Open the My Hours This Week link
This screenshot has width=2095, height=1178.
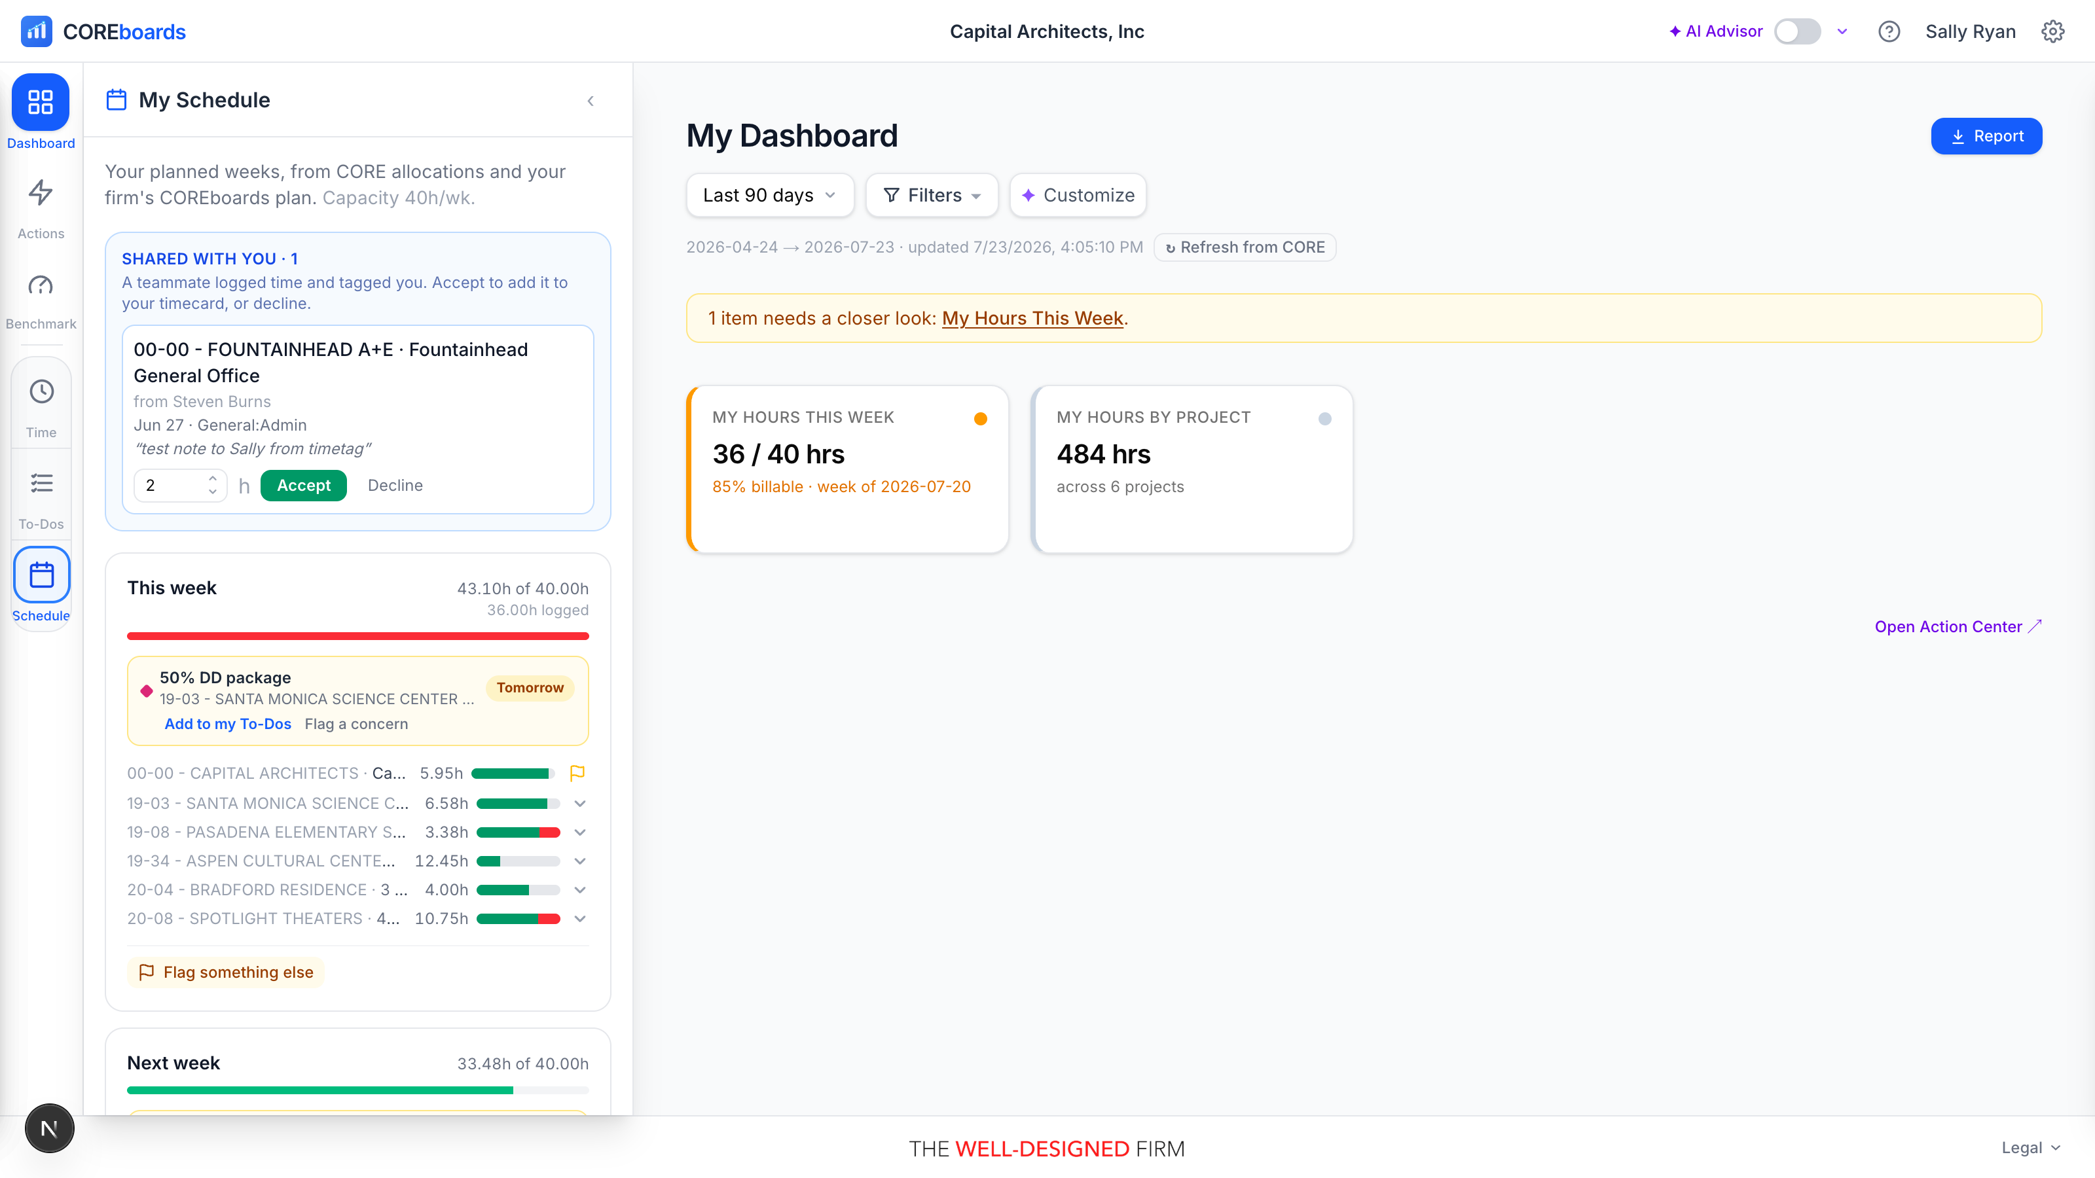[x=1032, y=318]
